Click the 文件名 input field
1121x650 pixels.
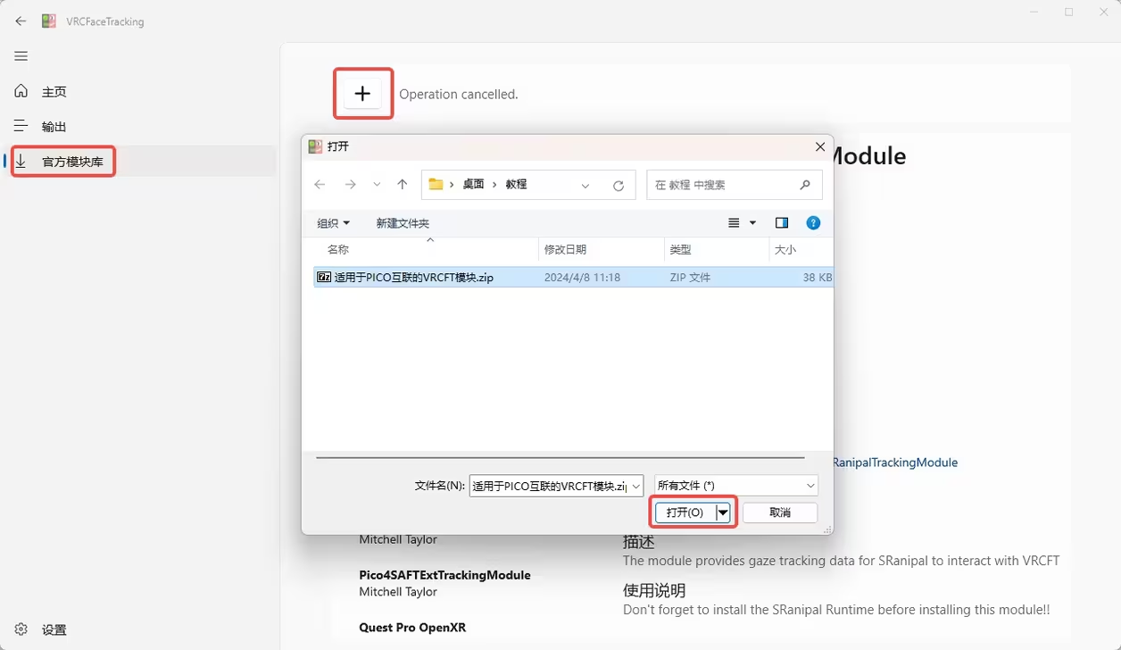tap(548, 486)
